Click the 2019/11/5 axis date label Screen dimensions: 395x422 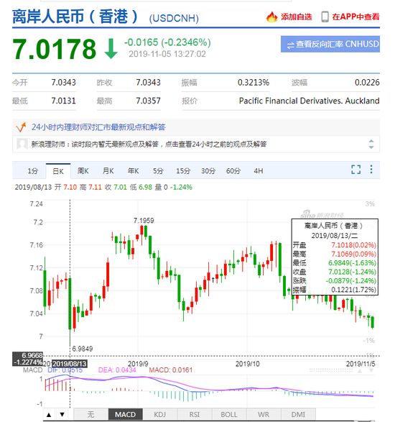(x=361, y=364)
